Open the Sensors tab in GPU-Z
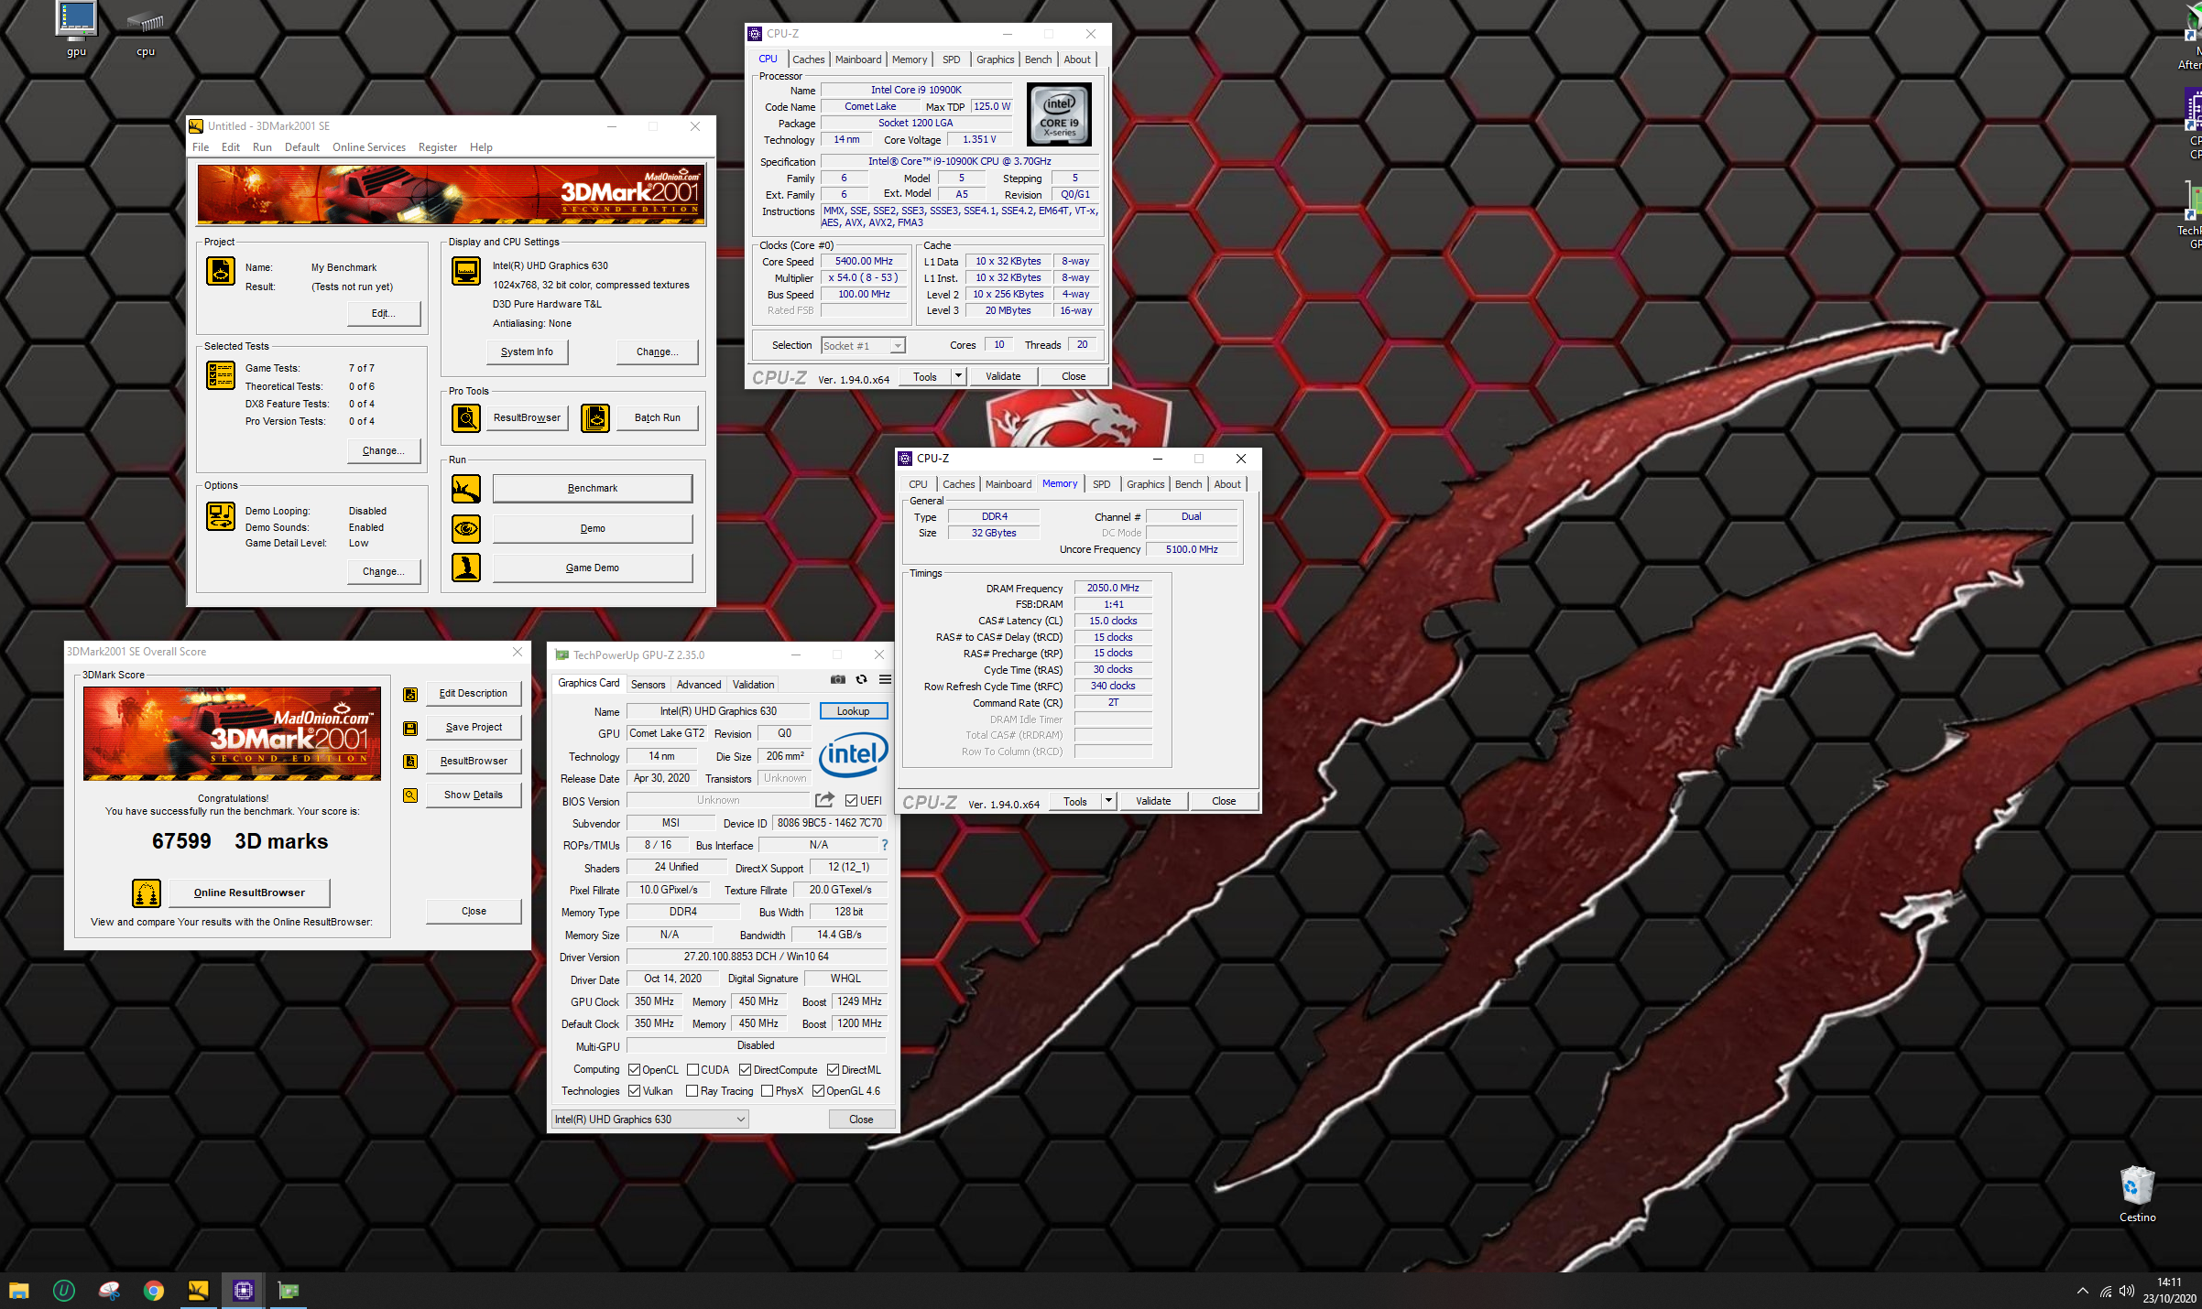Image resolution: width=2202 pixels, height=1309 pixels. coord(648,685)
